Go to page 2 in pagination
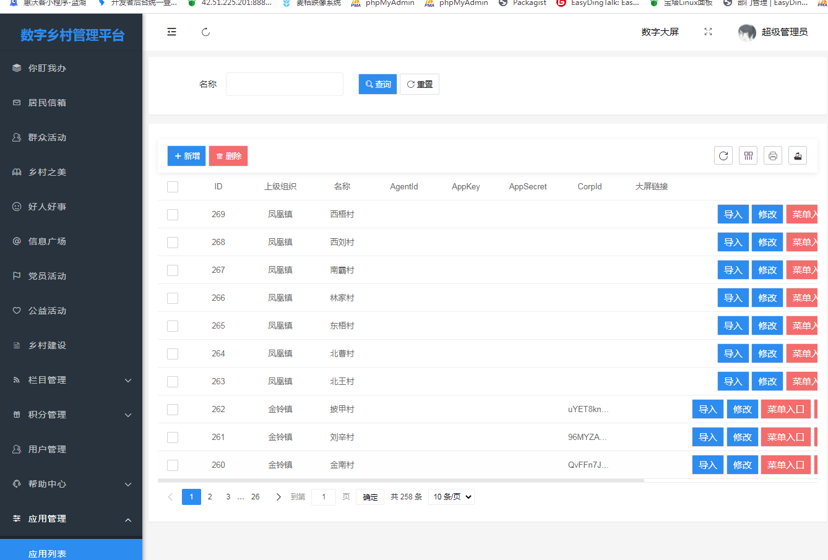The width and height of the screenshot is (828, 560). point(210,497)
